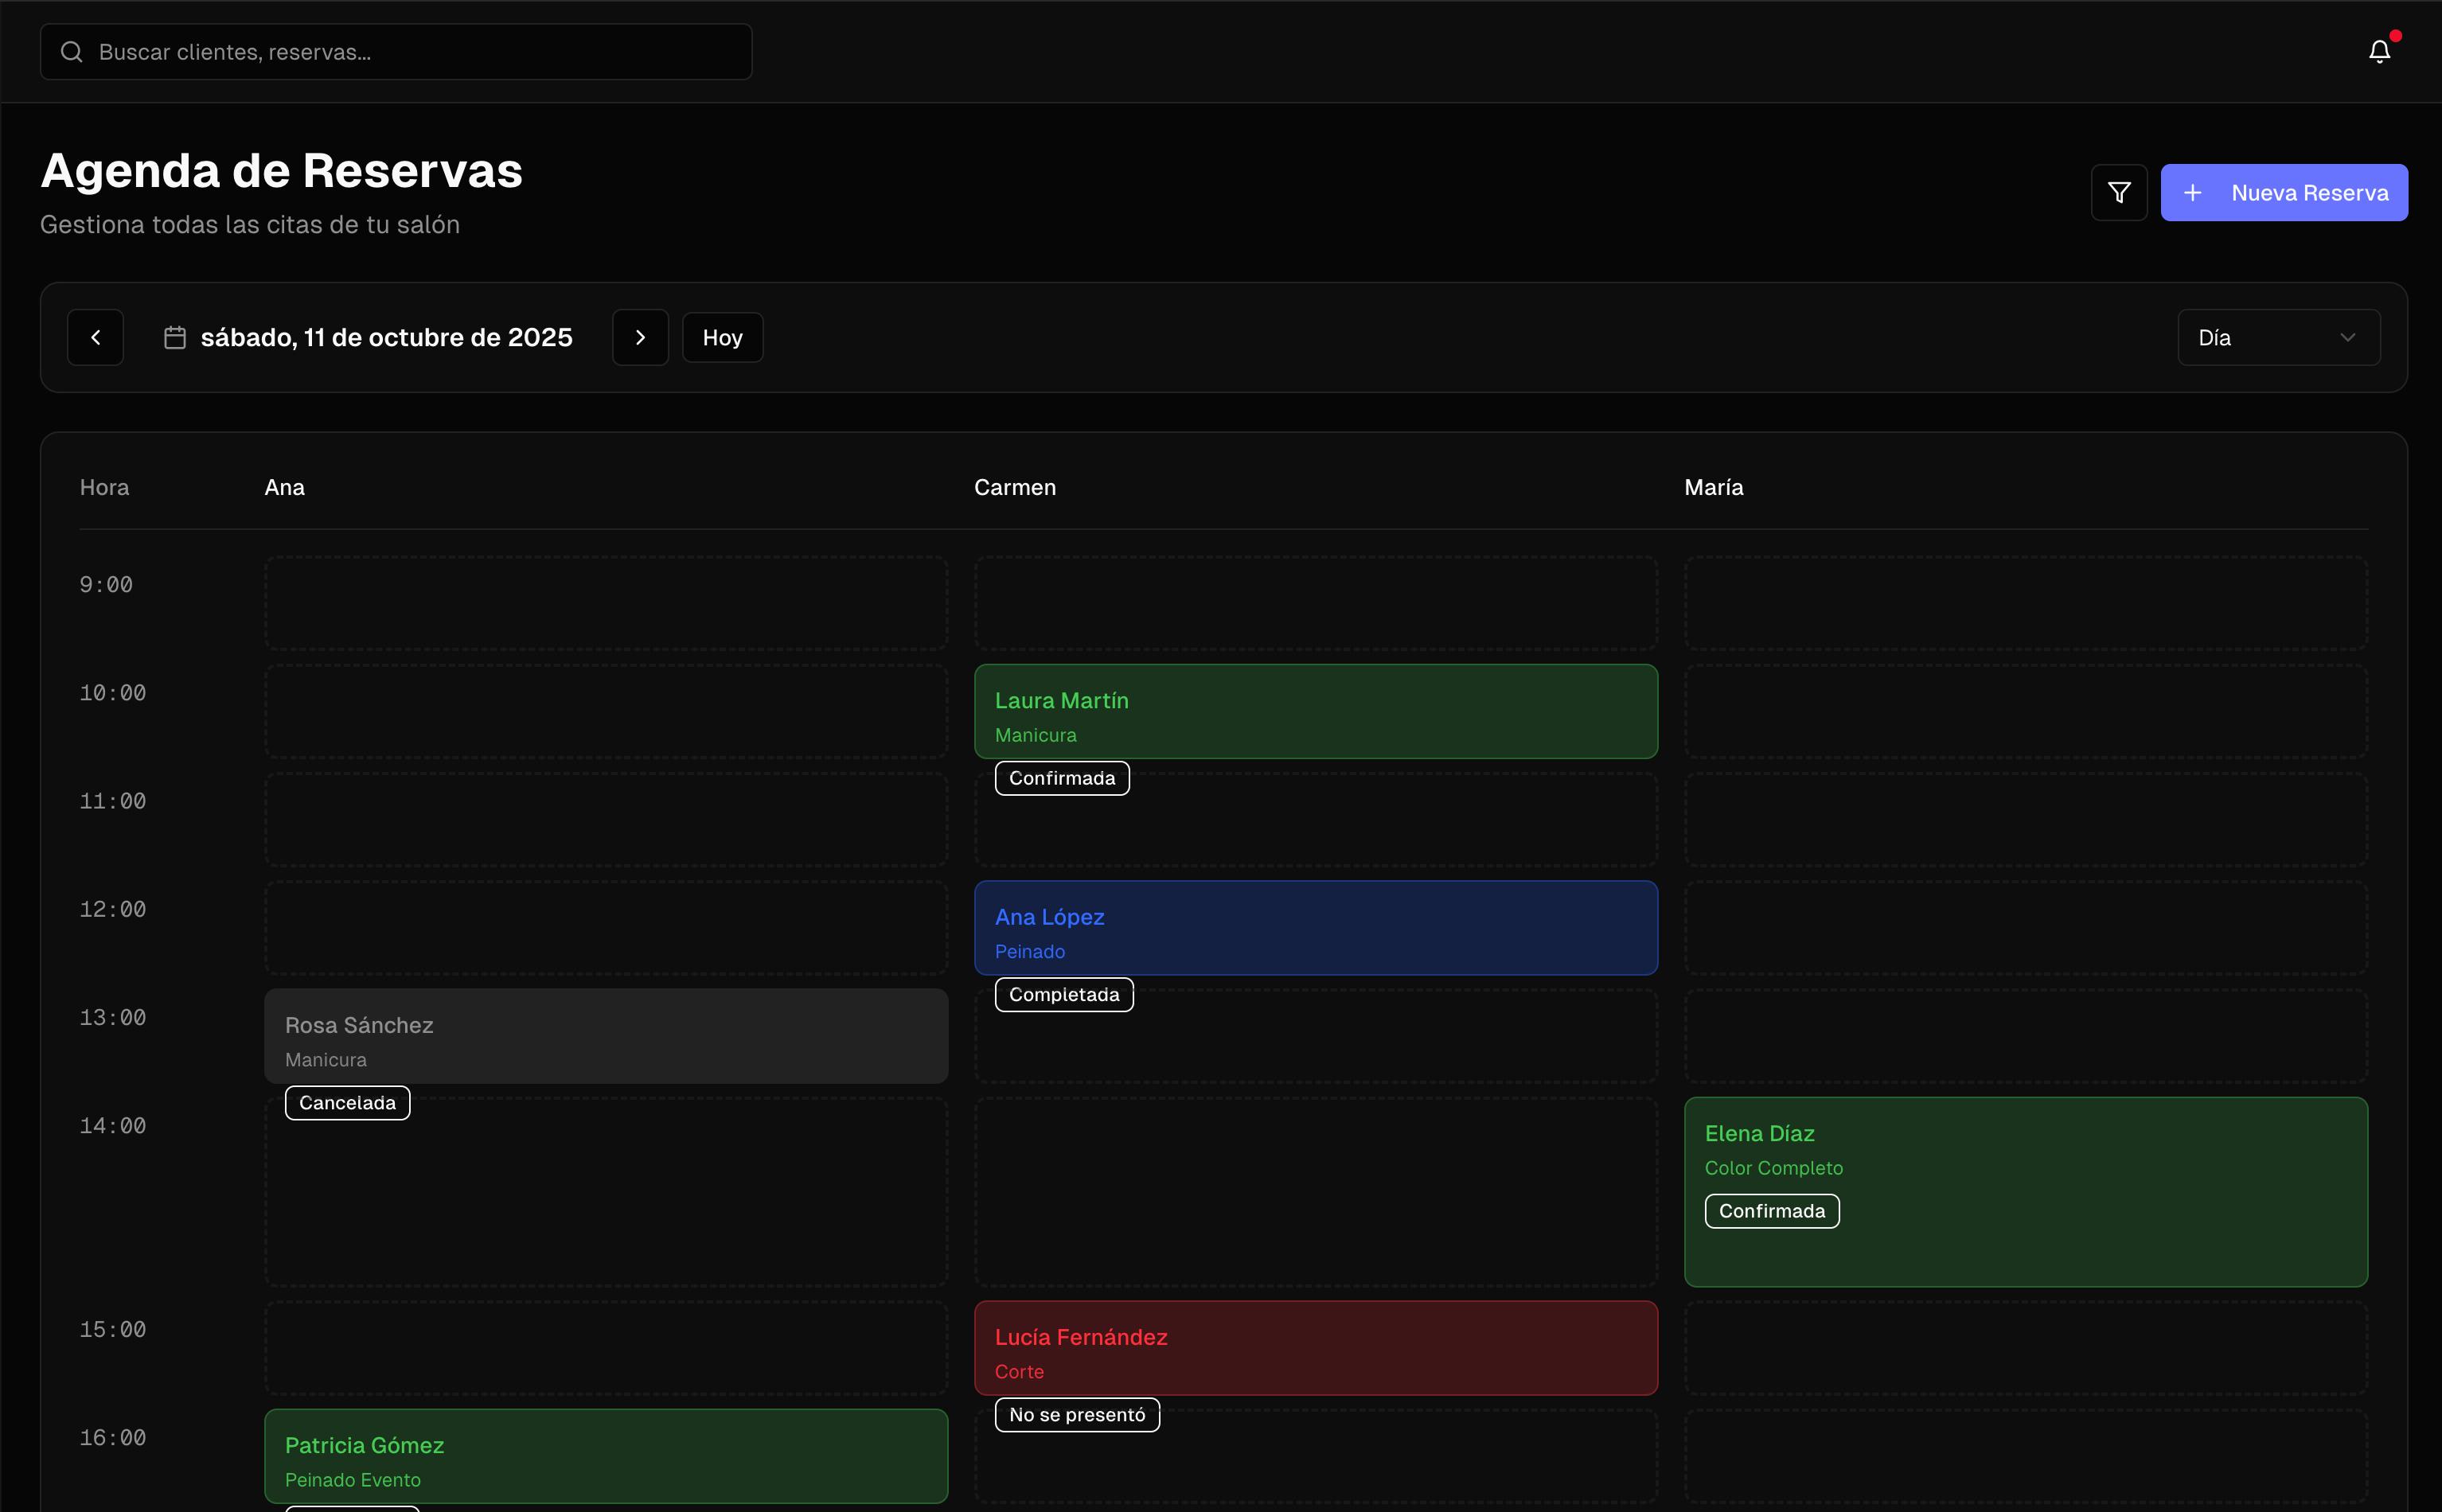Open the Día view selector
This screenshot has width=2442, height=1512.
[2277, 338]
